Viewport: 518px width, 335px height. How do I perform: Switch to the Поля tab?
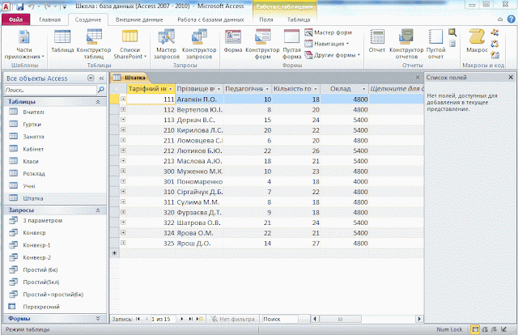(266, 19)
